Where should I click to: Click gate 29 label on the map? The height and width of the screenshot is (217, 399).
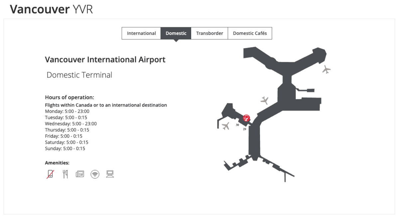(244, 129)
